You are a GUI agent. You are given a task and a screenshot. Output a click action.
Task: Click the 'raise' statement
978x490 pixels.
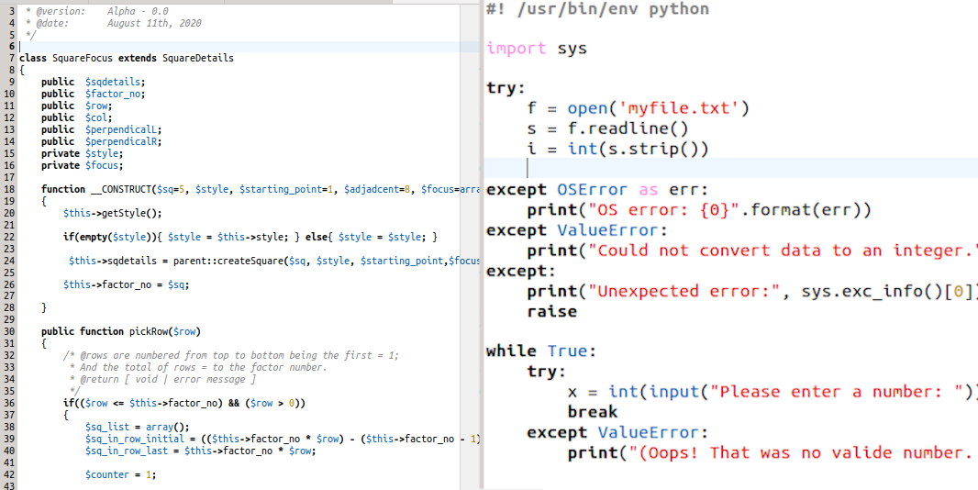tap(552, 311)
